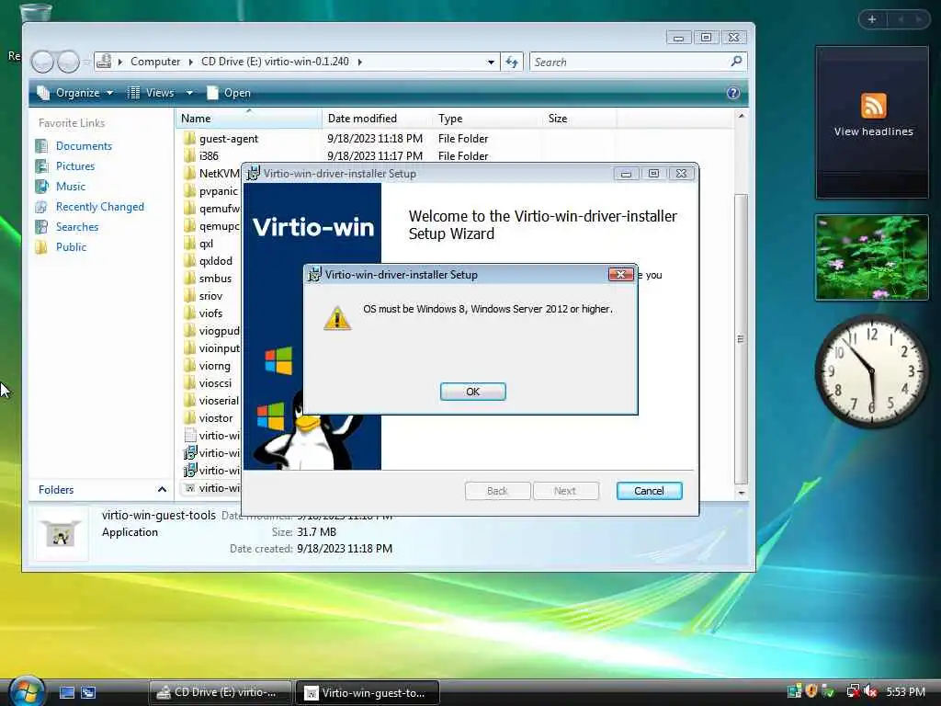Click the security shield tray icon
This screenshot has width=941, height=706.
coord(811,691)
